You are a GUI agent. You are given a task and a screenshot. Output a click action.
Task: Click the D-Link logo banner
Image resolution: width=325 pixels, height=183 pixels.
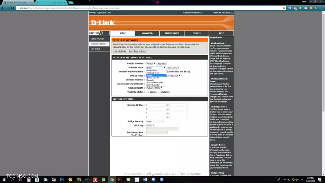coord(161,23)
